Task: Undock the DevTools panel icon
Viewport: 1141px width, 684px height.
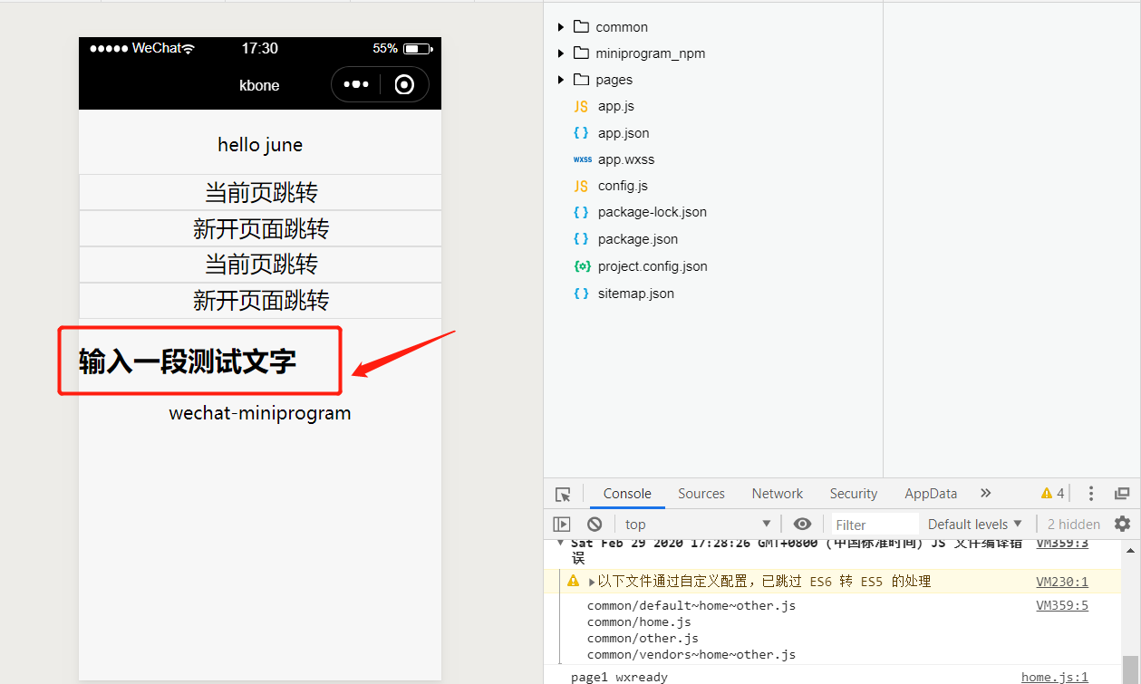Action: pos(1122,494)
